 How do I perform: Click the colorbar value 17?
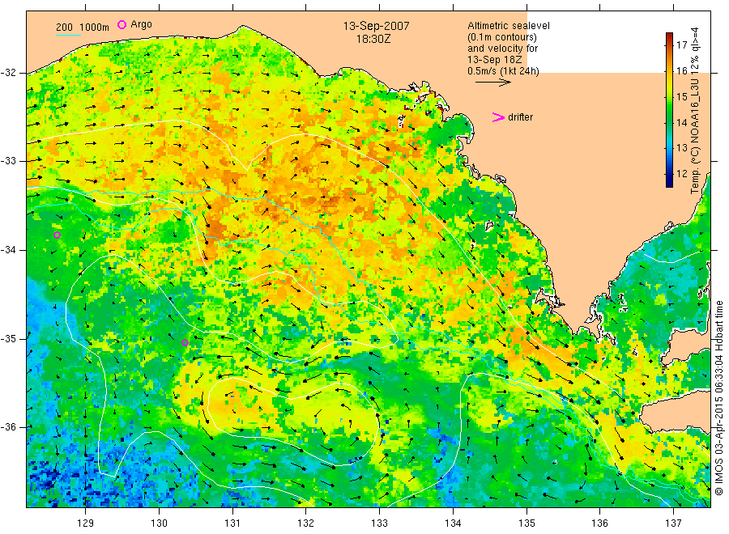[x=681, y=45]
